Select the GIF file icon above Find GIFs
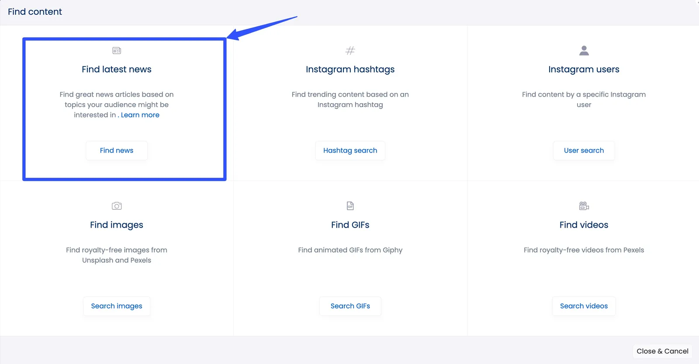This screenshot has height=364, width=699. pyautogui.click(x=350, y=205)
